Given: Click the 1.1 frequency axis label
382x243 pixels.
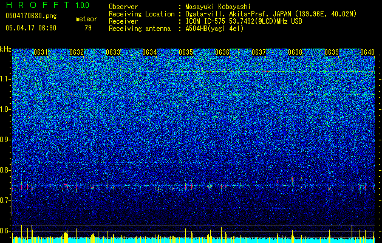Looking at the screenshot, I should click(x=5, y=79).
